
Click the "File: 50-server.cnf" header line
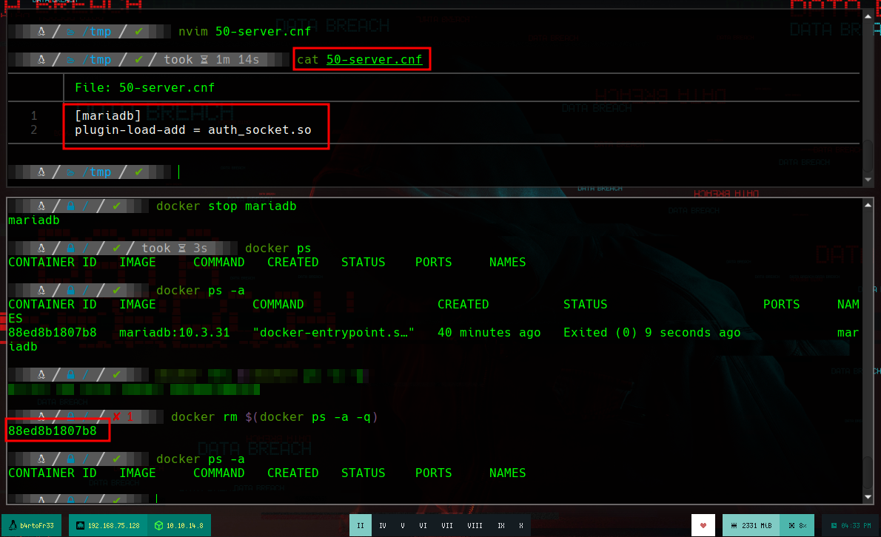[x=144, y=87]
